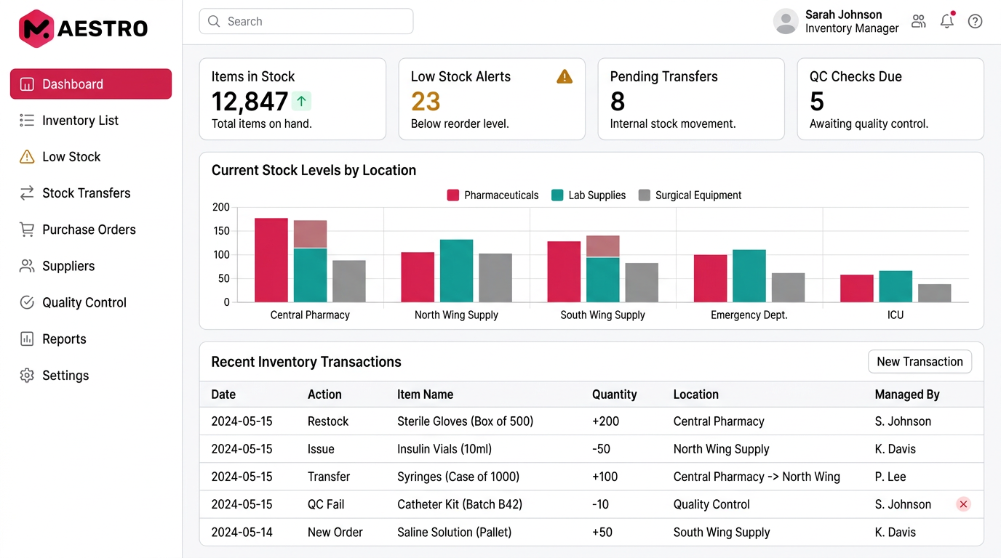Open the Dashboard menu item
This screenshot has width=1001, height=558.
(91, 84)
